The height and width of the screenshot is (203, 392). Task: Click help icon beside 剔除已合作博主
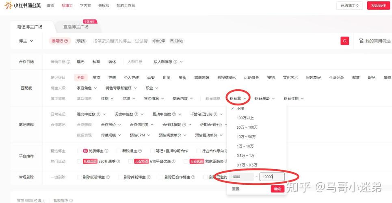click(x=193, y=177)
